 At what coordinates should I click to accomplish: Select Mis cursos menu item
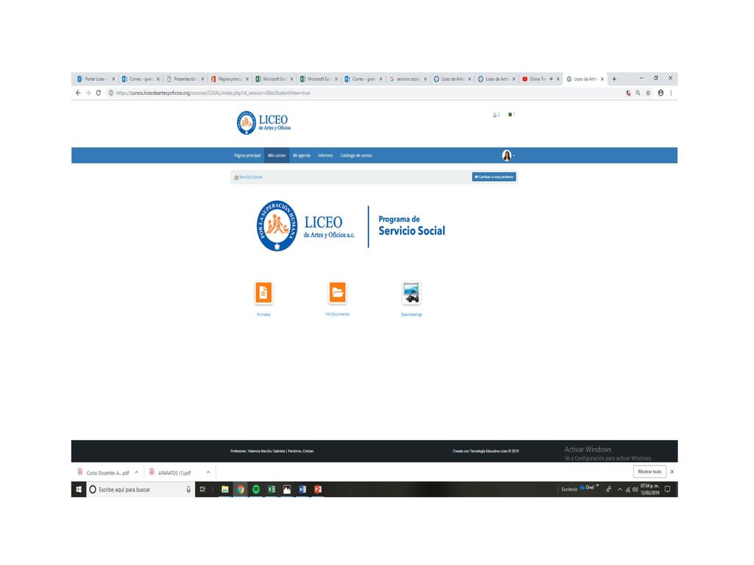tap(277, 156)
